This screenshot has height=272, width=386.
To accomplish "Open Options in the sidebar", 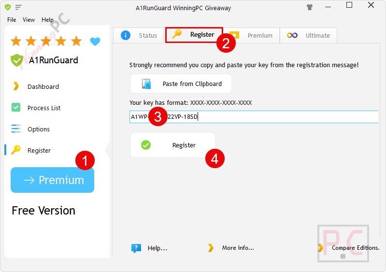I will click(38, 129).
